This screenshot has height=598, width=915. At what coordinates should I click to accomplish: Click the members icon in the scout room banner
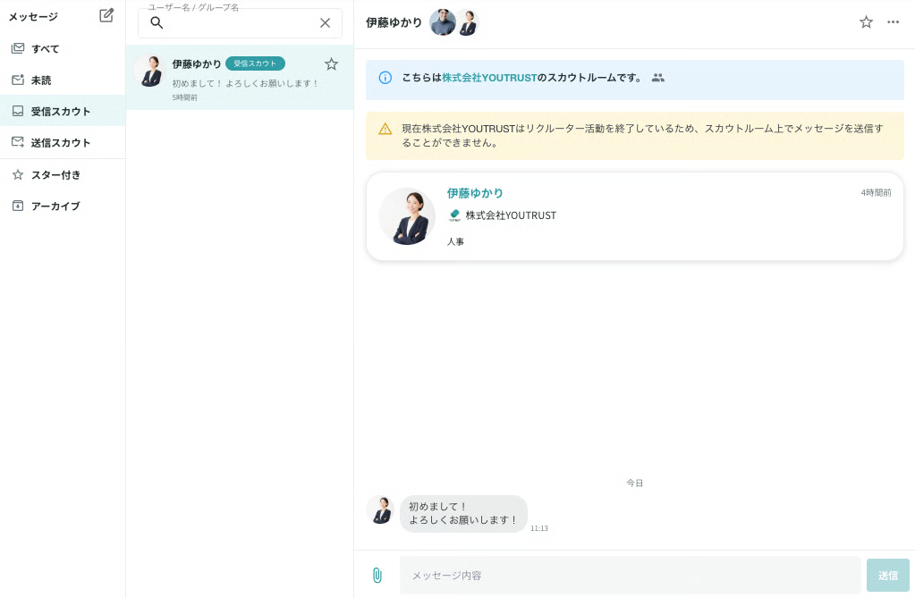click(x=657, y=78)
